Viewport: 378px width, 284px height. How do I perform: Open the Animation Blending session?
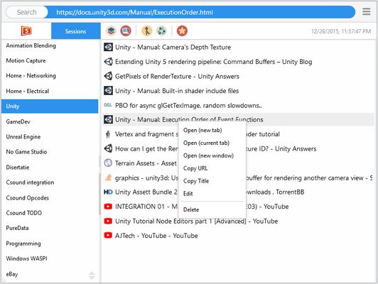coord(50,45)
